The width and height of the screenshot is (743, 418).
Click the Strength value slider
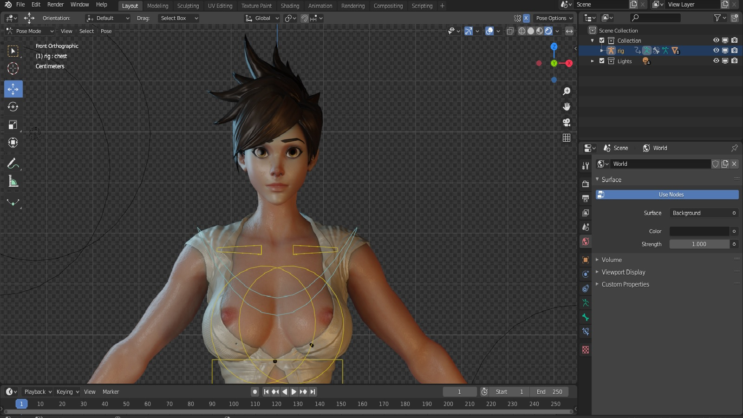tap(699, 244)
